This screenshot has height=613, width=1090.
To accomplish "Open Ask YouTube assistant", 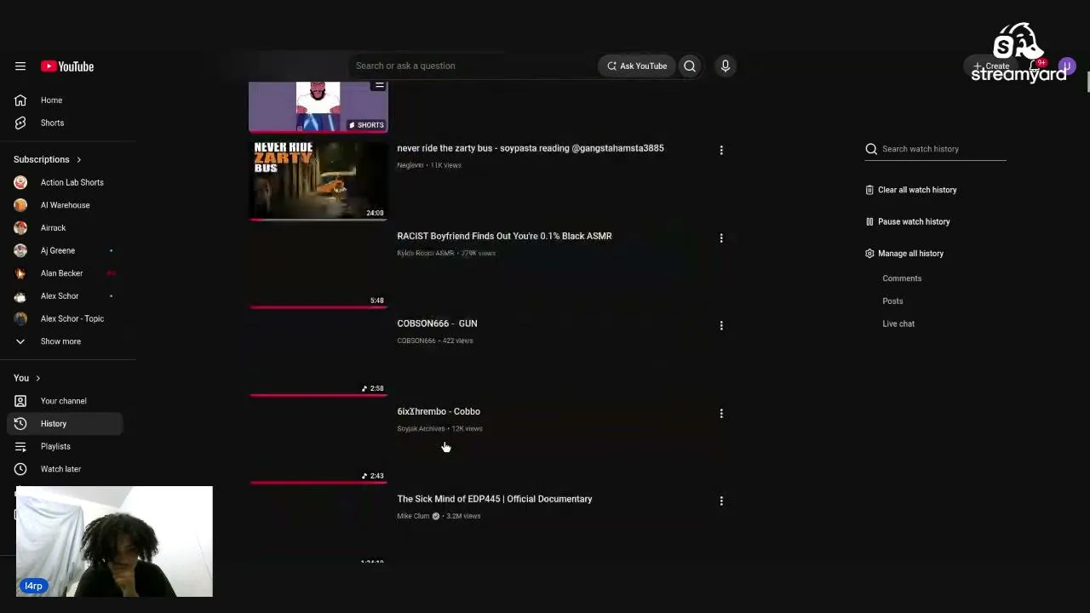I will pos(637,66).
